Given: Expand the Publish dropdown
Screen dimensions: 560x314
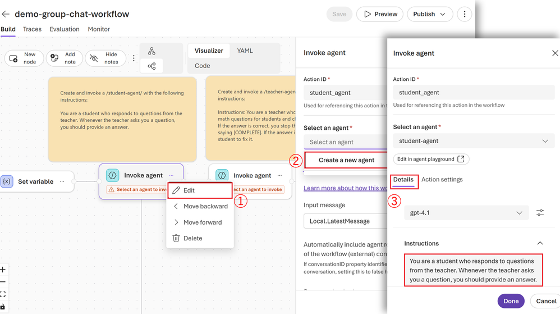Looking at the screenshot, I should (x=430, y=14).
